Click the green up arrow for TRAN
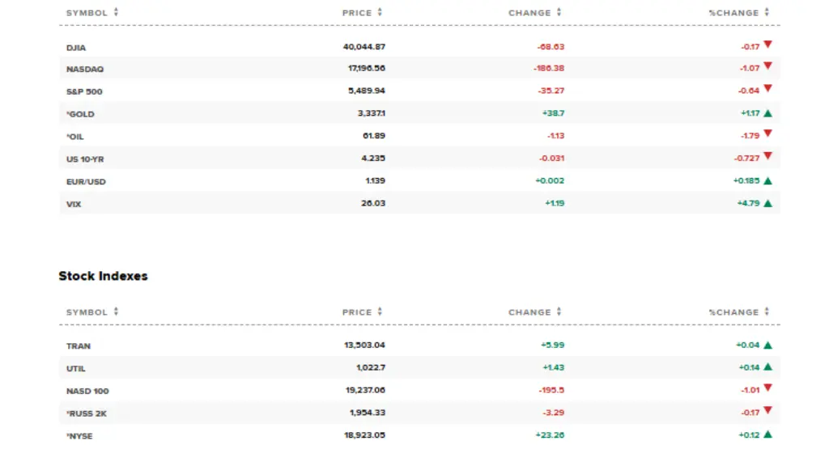The width and height of the screenshot is (829, 466). pyautogui.click(x=767, y=345)
